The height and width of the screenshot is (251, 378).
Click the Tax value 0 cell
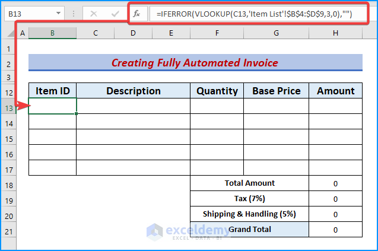coord(336,199)
